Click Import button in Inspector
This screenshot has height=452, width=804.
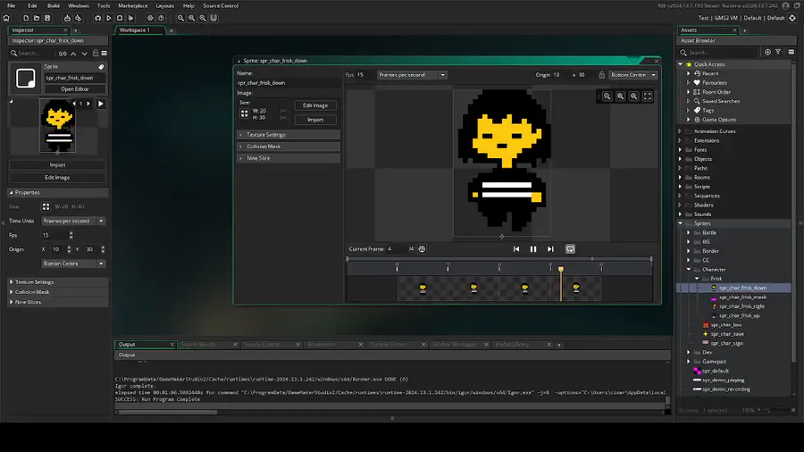pyautogui.click(x=57, y=165)
